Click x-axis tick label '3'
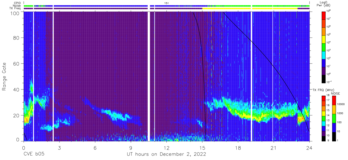The height and width of the screenshot is (160, 348). 59,148
